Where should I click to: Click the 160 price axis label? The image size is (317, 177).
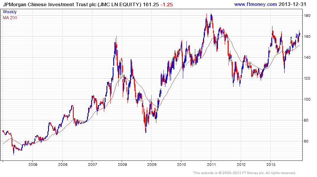pyautogui.click(x=307, y=37)
